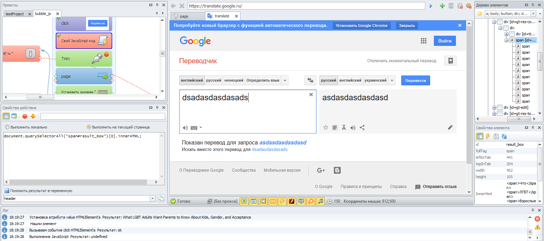Click the blue Go/navigate arrow beside the URL field
This screenshot has width=544, height=241.
pyautogui.click(x=431, y=6)
